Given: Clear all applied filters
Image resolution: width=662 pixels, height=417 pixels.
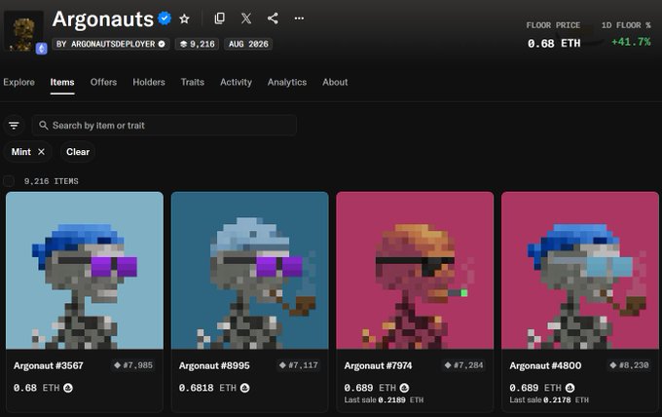Looking at the screenshot, I should [x=78, y=152].
